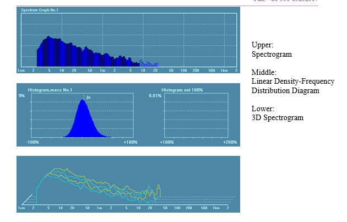Image resolution: width=347 pixels, height=222 pixels.
Task: Click the 0.01% label on the right histogram
Action: point(156,96)
